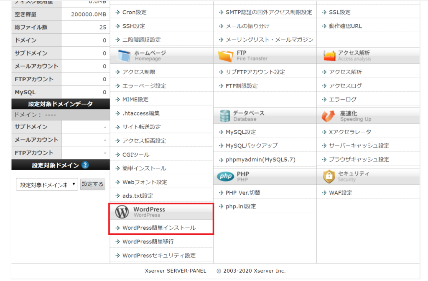Image resolution: width=428 pixels, height=281 pixels.
Task: Click the PHP elephant icon
Action: [x=226, y=176]
